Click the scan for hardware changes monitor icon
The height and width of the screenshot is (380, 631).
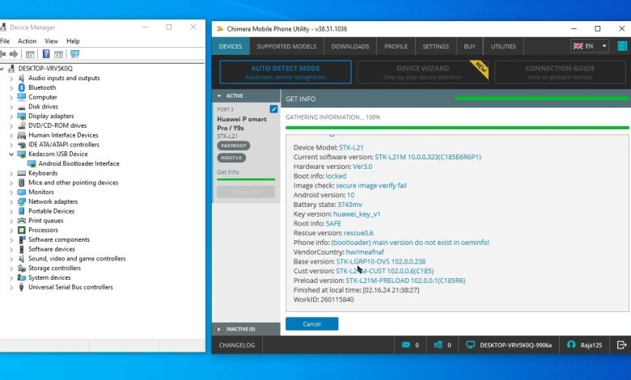74,54
